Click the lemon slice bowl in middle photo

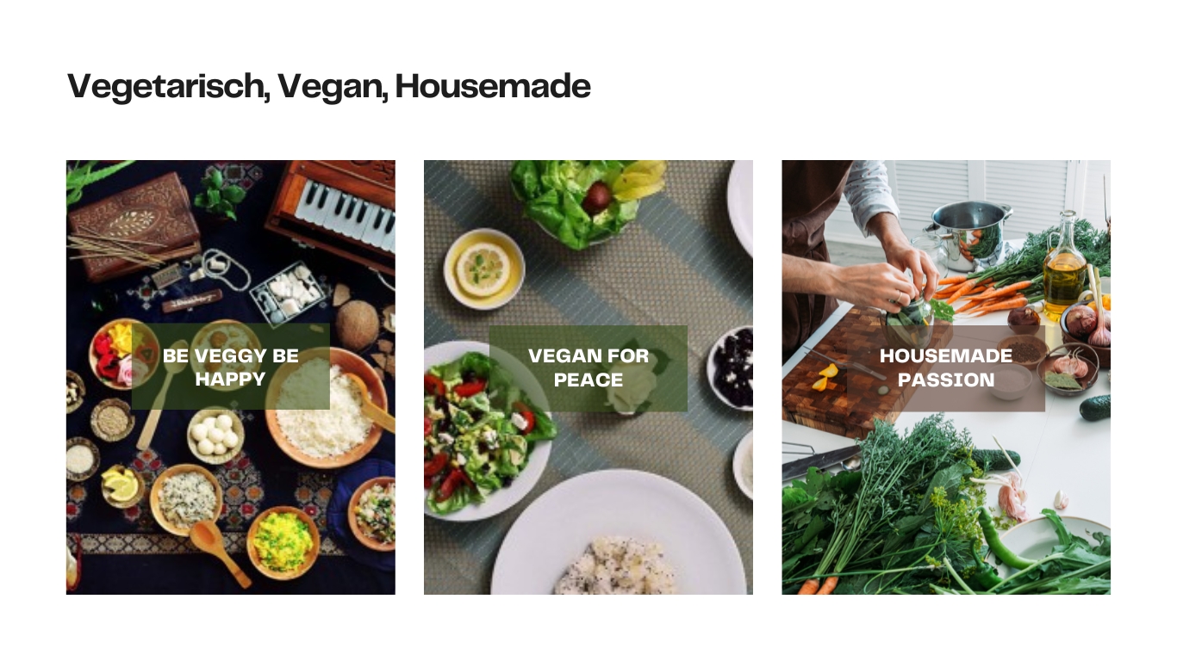click(x=484, y=268)
